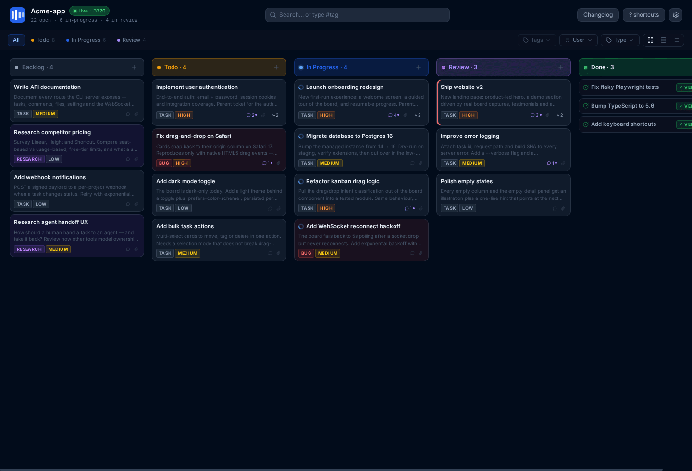The height and width of the screenshot is (471, 692).
Task: Open the Refactor kanban drag logic title
Action: point(343,181)
